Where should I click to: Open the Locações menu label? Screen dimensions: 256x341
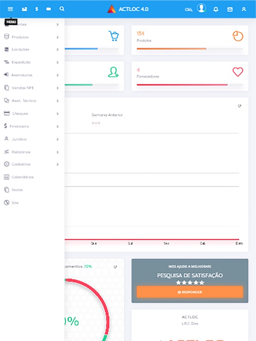20,49
